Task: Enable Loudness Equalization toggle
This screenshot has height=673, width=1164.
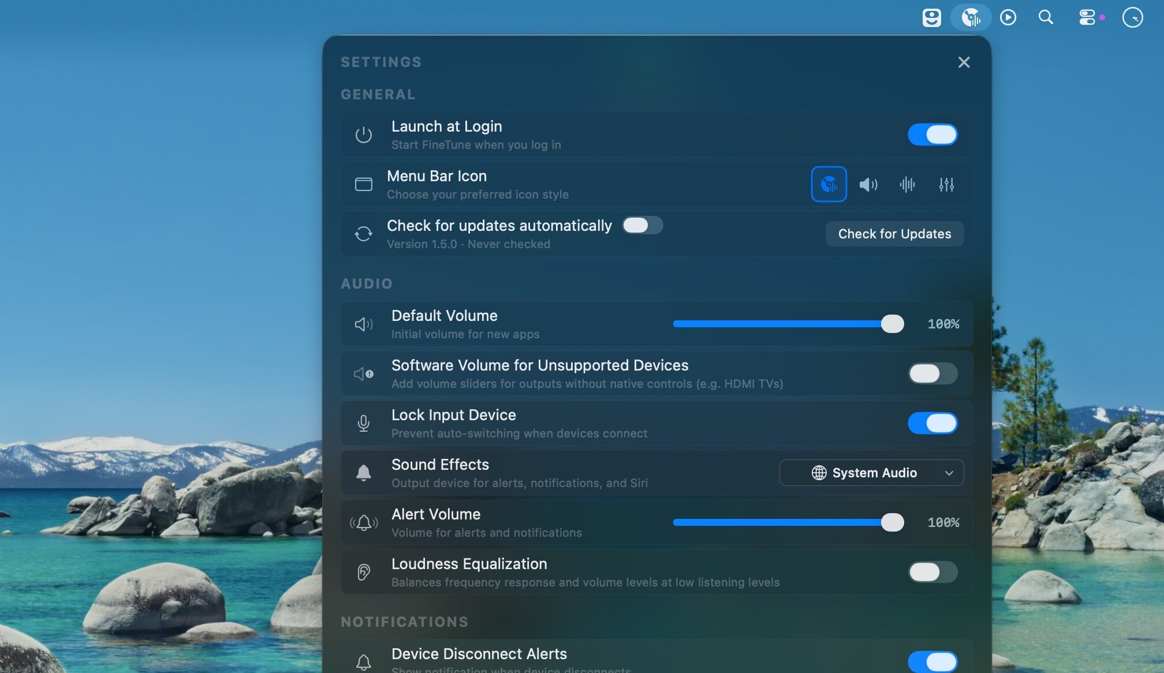Action: click(932, 572)
